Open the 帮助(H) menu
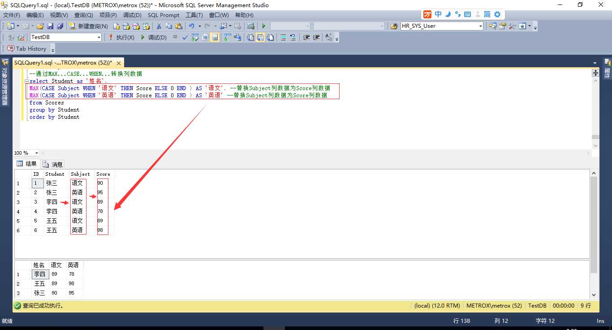 point(244,15)
